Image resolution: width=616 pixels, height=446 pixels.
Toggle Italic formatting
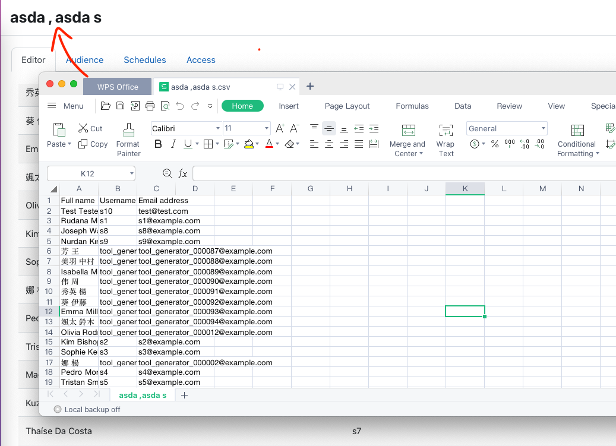tap(173, 144)
